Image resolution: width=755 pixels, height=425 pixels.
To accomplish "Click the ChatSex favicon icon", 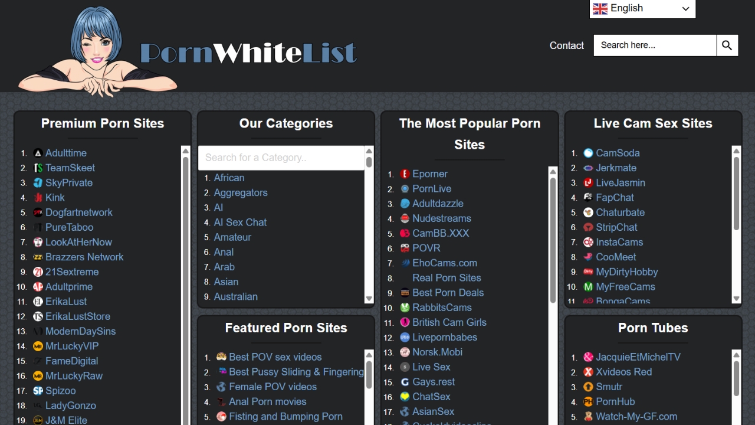I will (405, 397).
